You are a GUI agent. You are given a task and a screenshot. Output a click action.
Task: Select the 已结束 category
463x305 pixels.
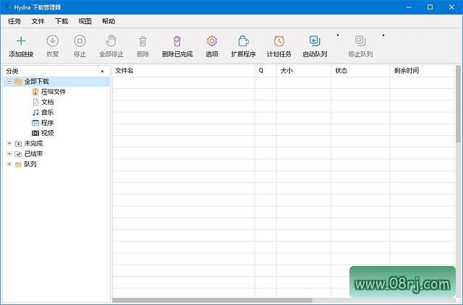pyautogui.click(x=33, y=154)
